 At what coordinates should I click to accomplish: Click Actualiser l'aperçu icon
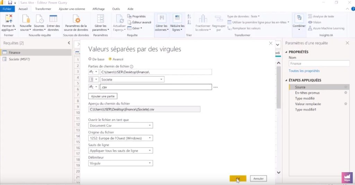pyautogui.click(x=119, y=19)
